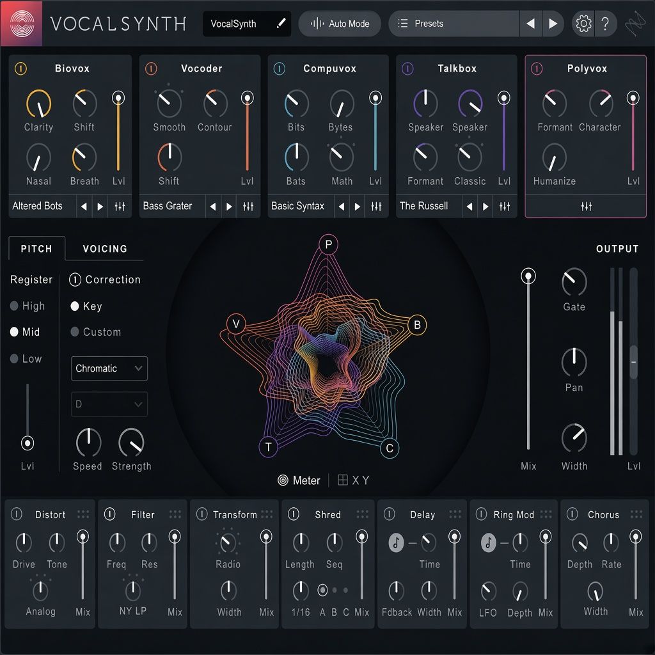
Task: Select Low register radio button
Action: (14, 358)
